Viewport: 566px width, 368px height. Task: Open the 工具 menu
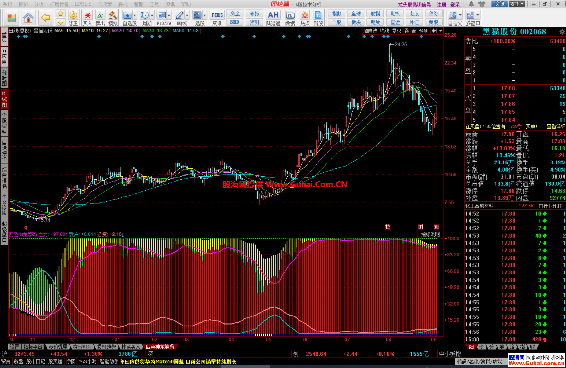click(154, 4)
